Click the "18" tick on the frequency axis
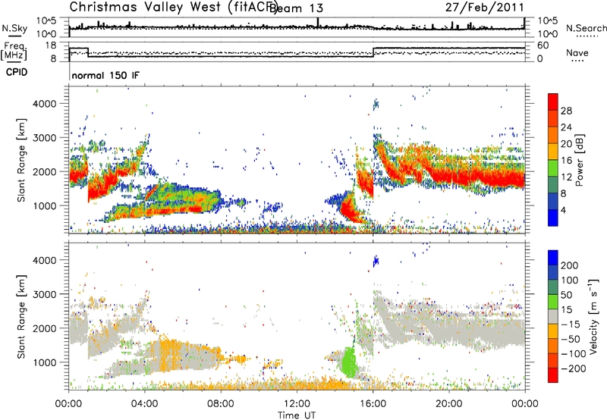Viewport: 607px width, 420px height. (x=51, y=45)
